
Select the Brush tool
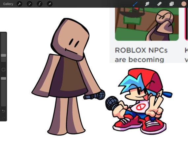coord(135,4)
